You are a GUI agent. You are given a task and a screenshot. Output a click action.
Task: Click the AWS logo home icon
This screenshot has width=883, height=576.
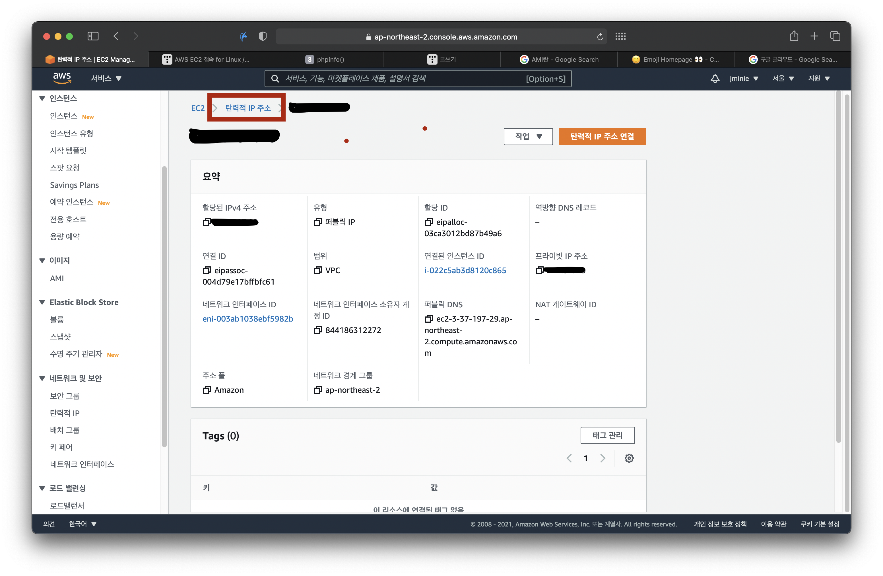click(x=61, y=78)
